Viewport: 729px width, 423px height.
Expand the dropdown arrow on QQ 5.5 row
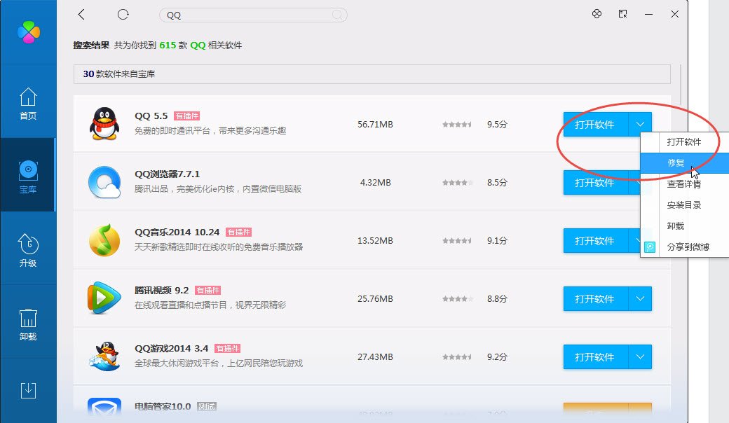tap(639, 124)
